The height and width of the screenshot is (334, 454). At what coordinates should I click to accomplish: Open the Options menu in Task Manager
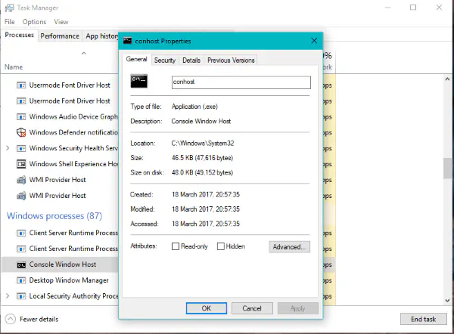point(34,22)
